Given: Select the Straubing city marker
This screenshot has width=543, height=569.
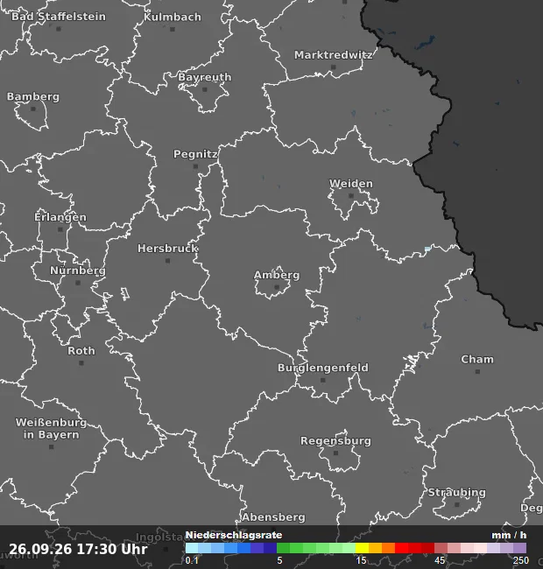Looking at the screenshot, I should click(x=457, y=505).
